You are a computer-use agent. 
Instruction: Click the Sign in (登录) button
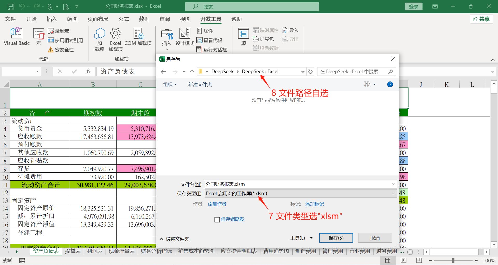click(413, 6)
